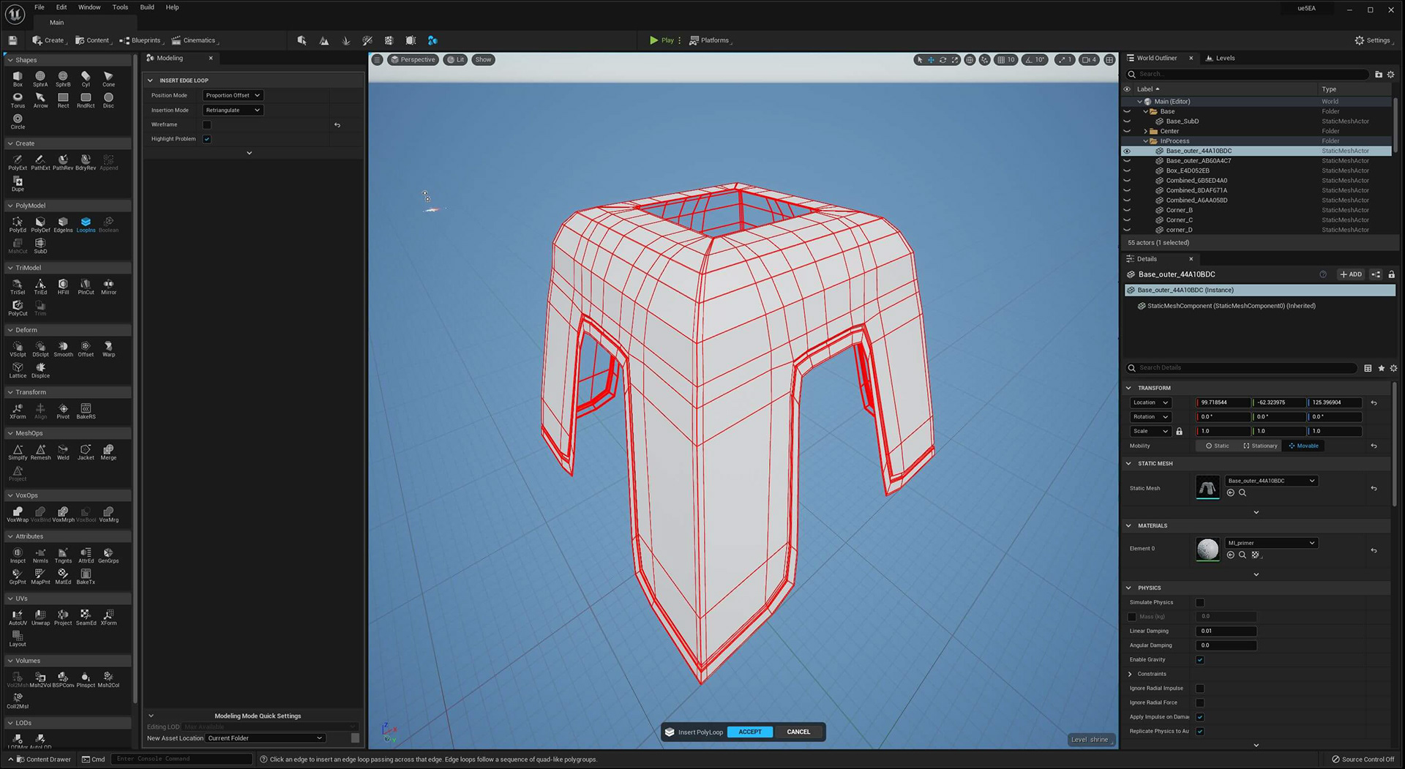Viewport: 1405px width, 769px height.
Task: Click the Mt_primer material thumbnail
Action: (x=1207, y=549)
